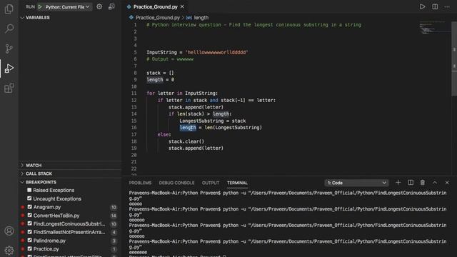Click the FindLongestConinuousSubstri... breakpoint entry
The height and width of the screenshot is (257, 457).
pos(69,223)
